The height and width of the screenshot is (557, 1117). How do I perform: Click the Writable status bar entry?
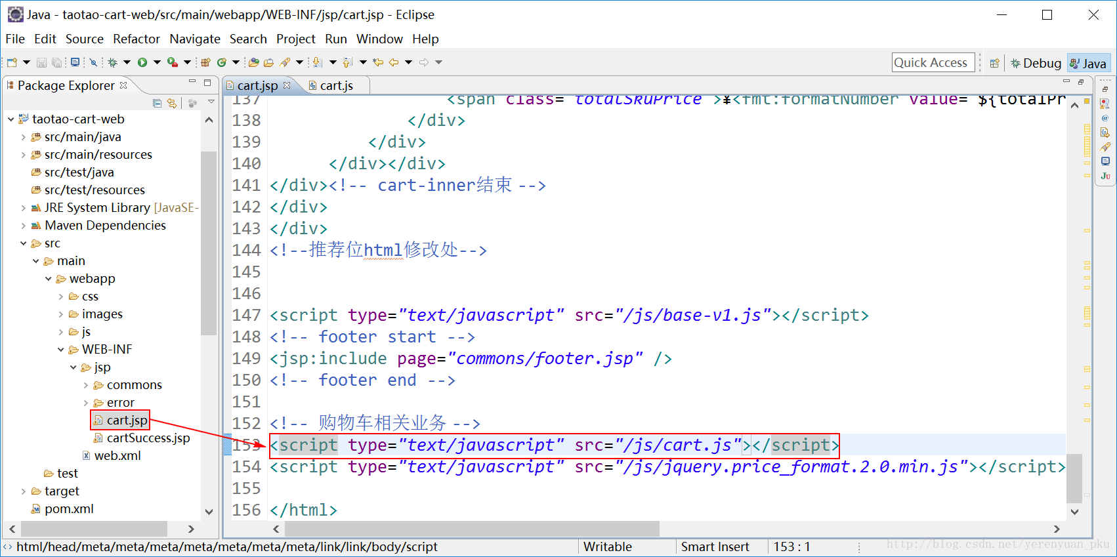coord(607,547)
